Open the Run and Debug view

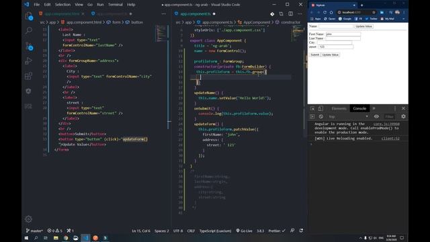click(28, 61)
